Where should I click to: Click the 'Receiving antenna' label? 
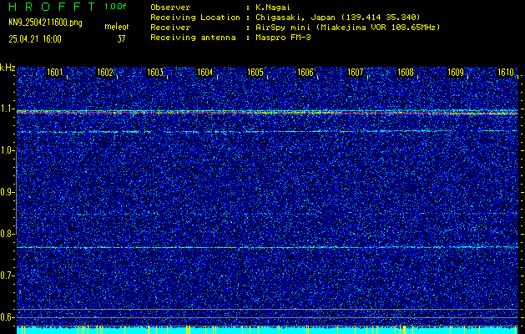coord(193,38)
